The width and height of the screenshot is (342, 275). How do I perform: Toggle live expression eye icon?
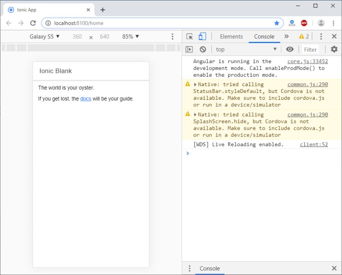(x=290, y=49)
